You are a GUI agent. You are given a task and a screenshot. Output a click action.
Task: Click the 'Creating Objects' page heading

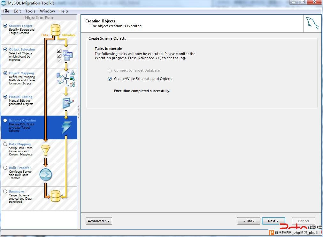pyautogui.click(x=101, y=21)
